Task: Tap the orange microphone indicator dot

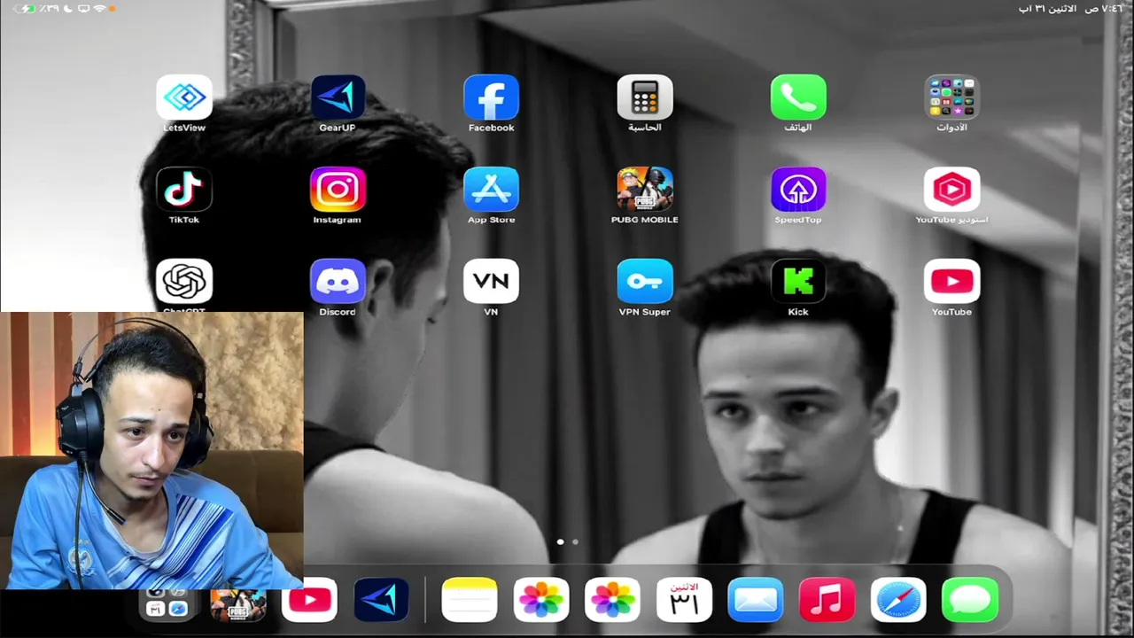Action: (x=113, y=9)
